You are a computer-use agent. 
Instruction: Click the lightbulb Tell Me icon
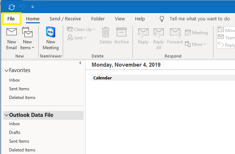pyautogui.click(x=162, y=19)
